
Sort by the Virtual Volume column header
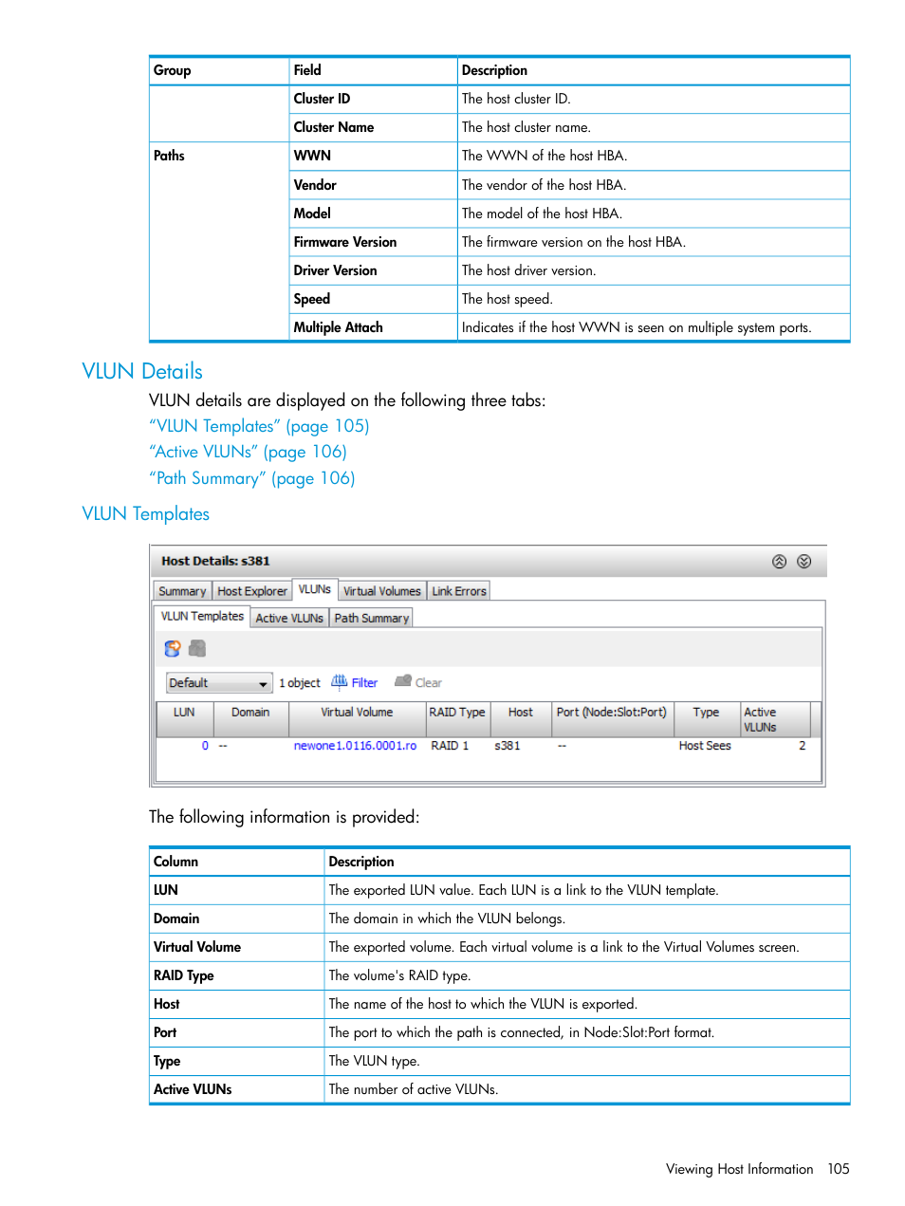coord(357,719)
